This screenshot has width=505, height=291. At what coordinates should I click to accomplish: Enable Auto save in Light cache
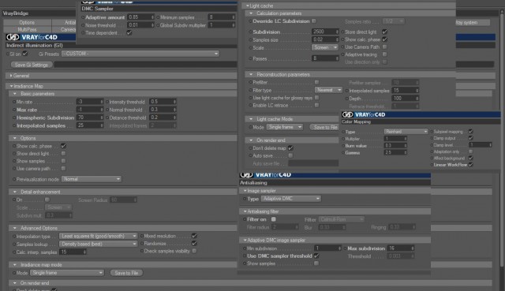290,156
